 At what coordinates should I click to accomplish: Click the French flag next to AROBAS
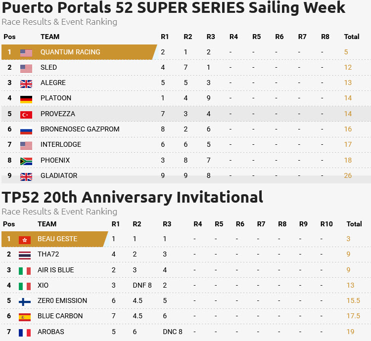(24, 332)
